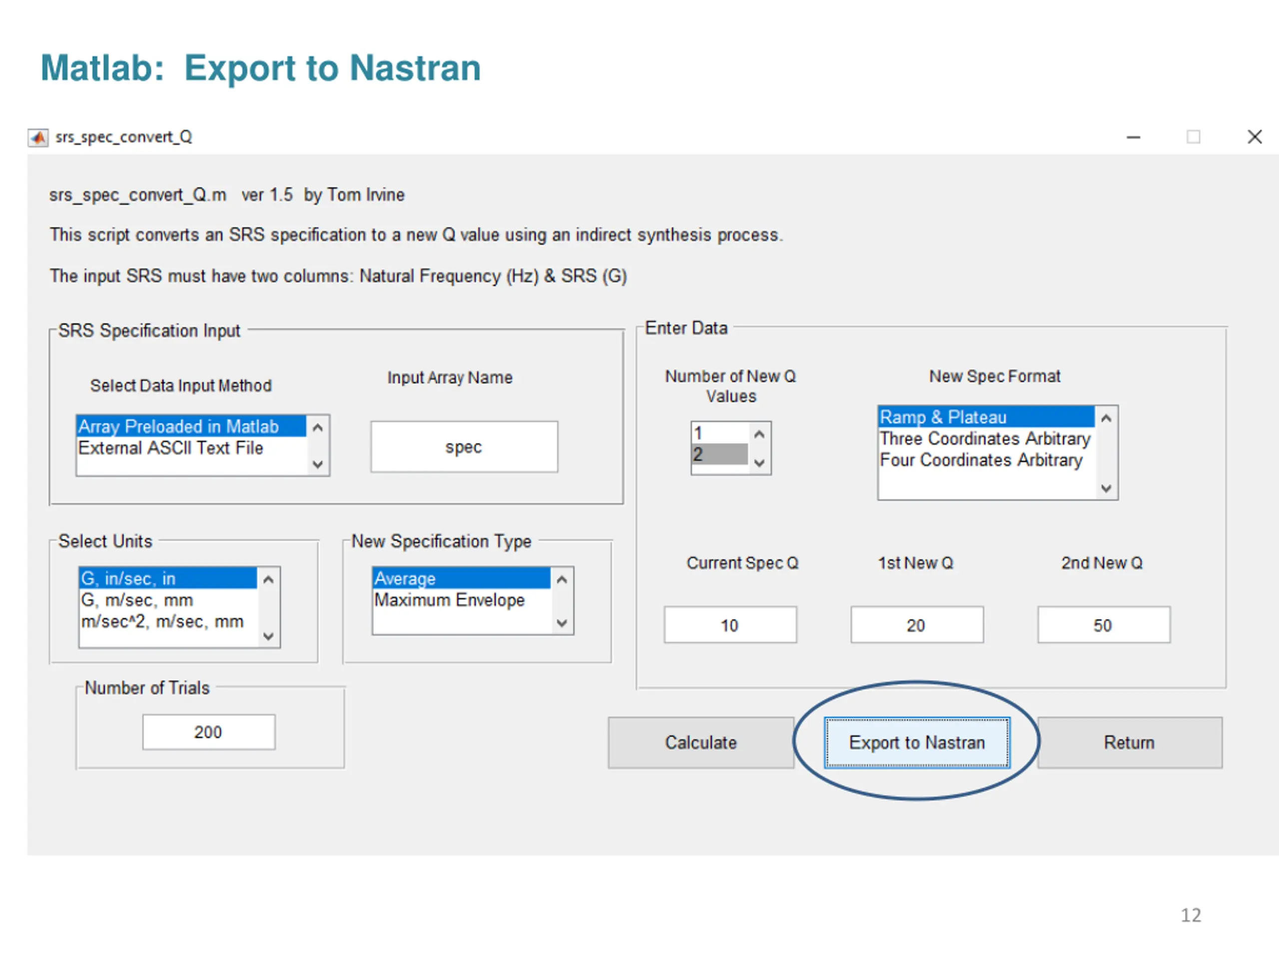Click down arrow of New Q Values list
Image resolution: width=1279 pixels, height=959 pixels.
point(760,463)
